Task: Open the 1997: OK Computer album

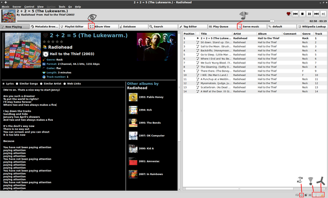Action: pyautogui.click(x=147, y=136)
